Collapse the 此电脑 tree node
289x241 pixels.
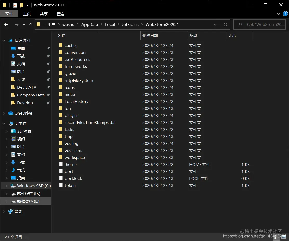pyautogui.click(x=4, y=124)
